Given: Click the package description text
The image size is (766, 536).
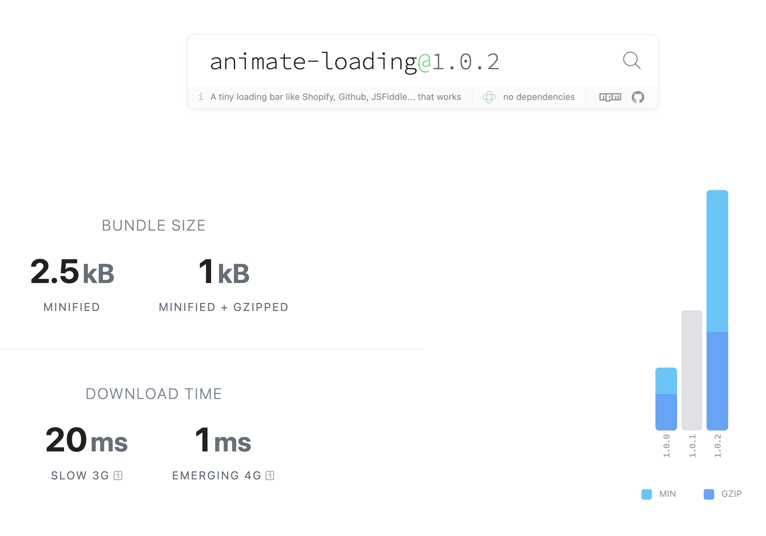Looking at the screenshot, I should pyautogui.click(x=336, y=97).
